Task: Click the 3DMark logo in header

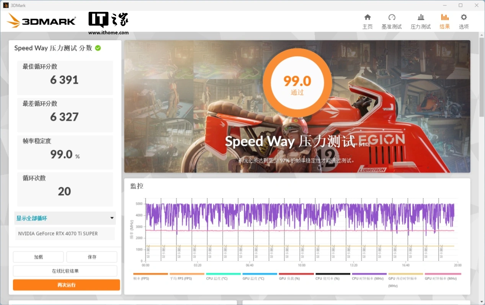Action: click(x=41, y=21)
